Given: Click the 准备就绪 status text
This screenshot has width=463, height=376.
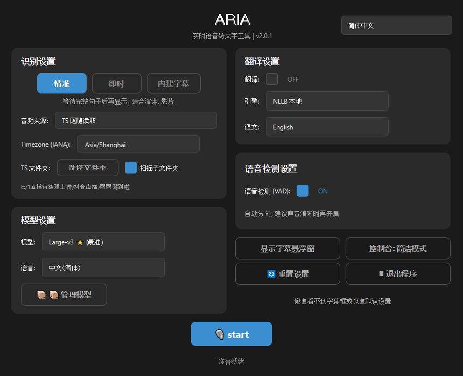Looking at the screenshot, I should (x=231, y=361).
